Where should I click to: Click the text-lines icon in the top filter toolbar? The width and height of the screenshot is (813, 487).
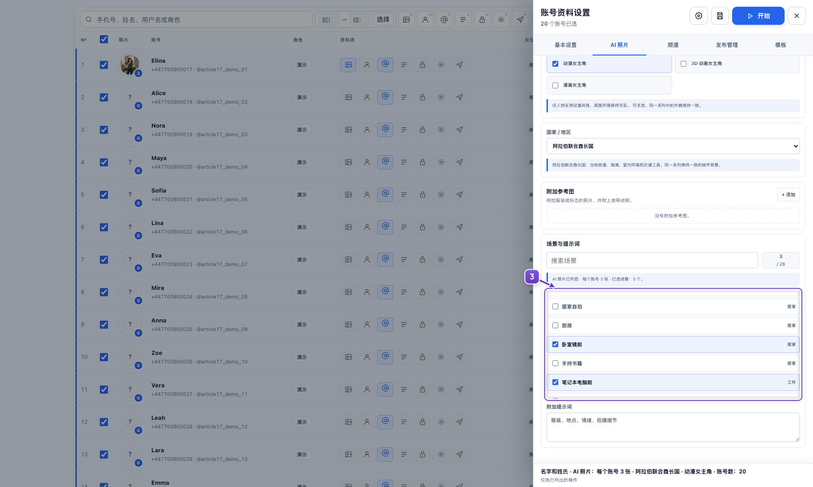point(463,19)
